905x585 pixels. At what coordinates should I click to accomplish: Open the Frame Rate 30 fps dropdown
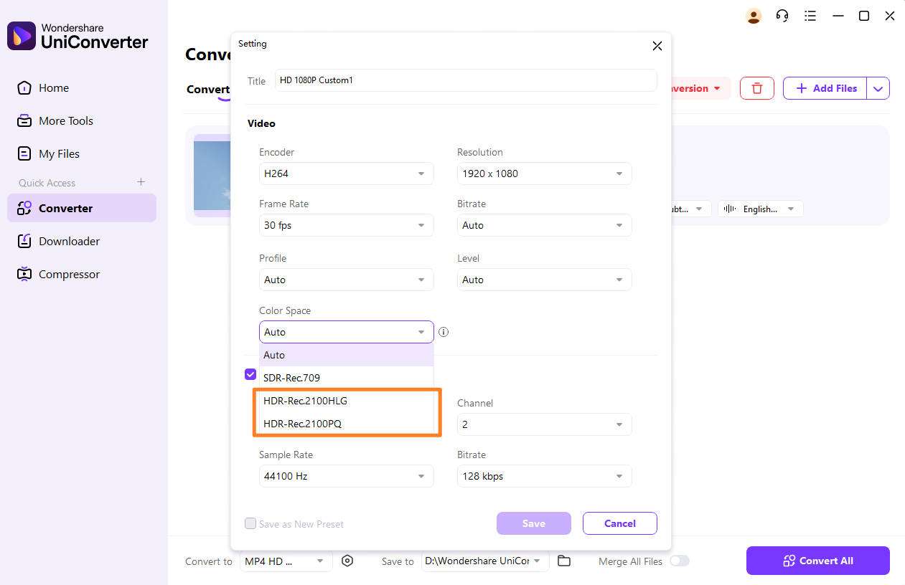click(x=346, y=225)
